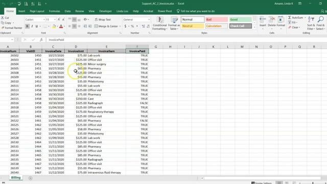Open the Formulas tab
This screenshot has width=327, height=184.
coord(55,11)
